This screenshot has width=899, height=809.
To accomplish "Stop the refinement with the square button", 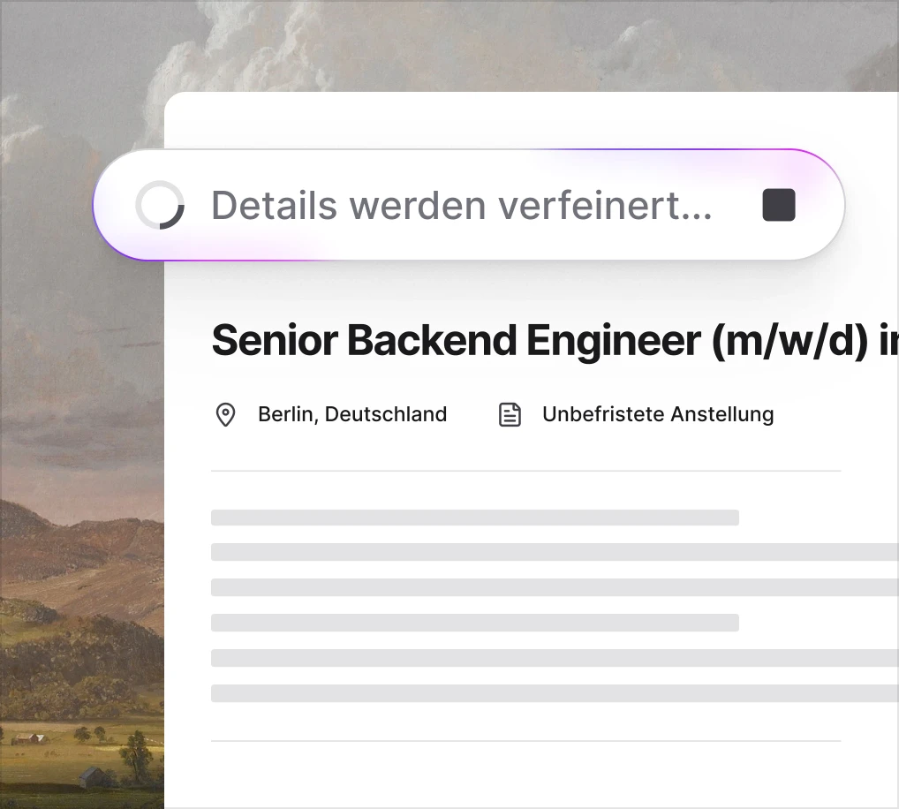I will click(x=779, y=205).
